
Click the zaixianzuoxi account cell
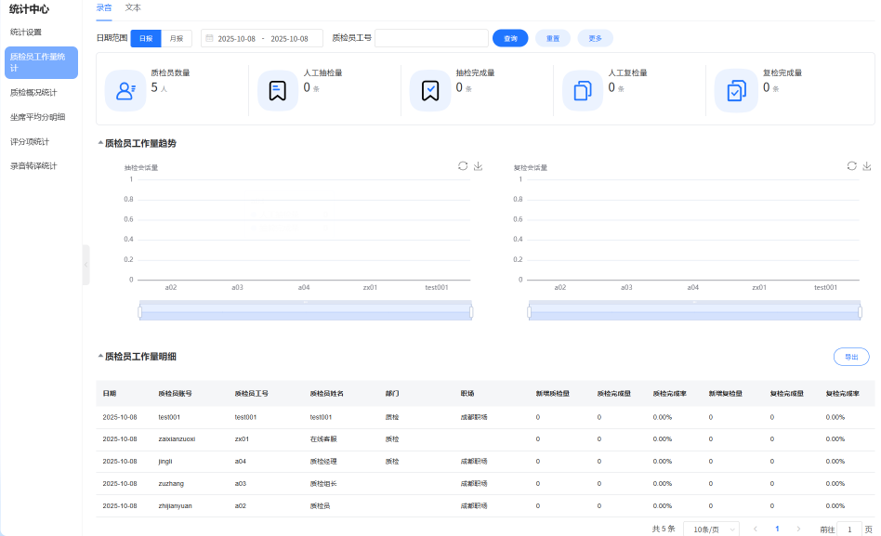177,438
